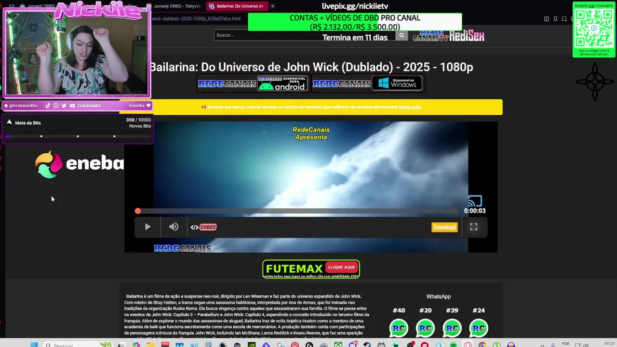Click the movie title heading text
Viewport: 617px width, 347px height.
coord(311,67)
